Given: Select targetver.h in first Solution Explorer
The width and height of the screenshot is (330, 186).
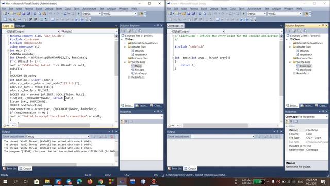Looking at the screenshot, I should click(x=141, y=55).
